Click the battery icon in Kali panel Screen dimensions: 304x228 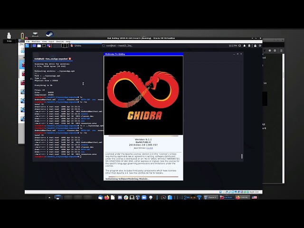click(x=249, y=46)
